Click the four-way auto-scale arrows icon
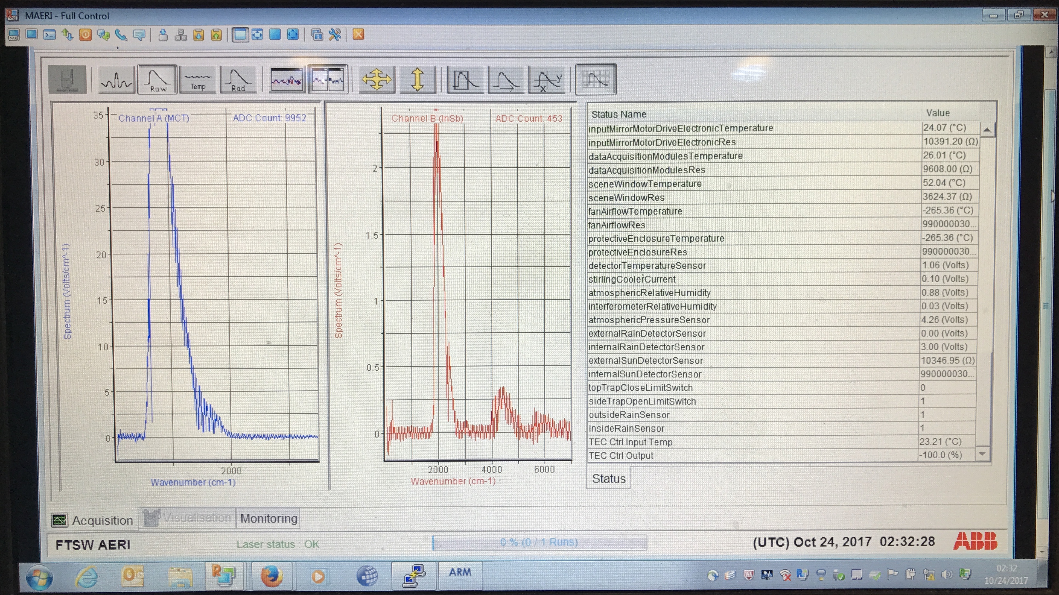Viewport: 1059px width, 595px height. [x=377, y=79]
